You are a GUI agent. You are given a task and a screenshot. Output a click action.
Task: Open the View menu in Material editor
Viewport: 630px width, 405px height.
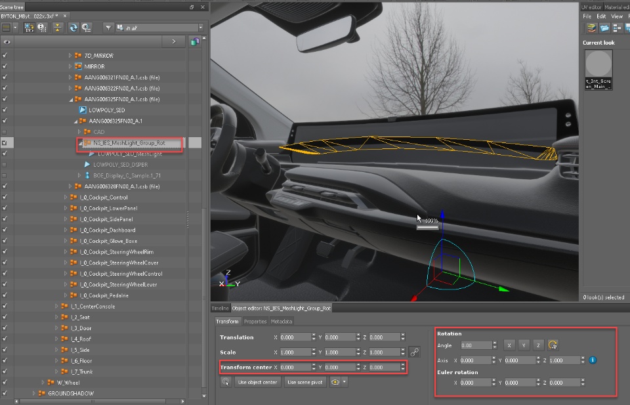pyautogui.click(x=617, y=16)
